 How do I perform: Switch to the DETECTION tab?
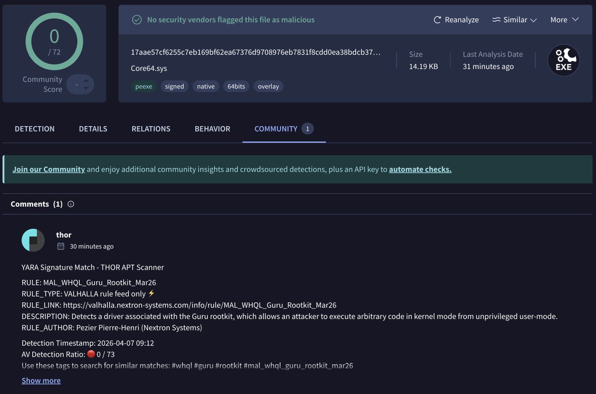click(x=35, y=129)
